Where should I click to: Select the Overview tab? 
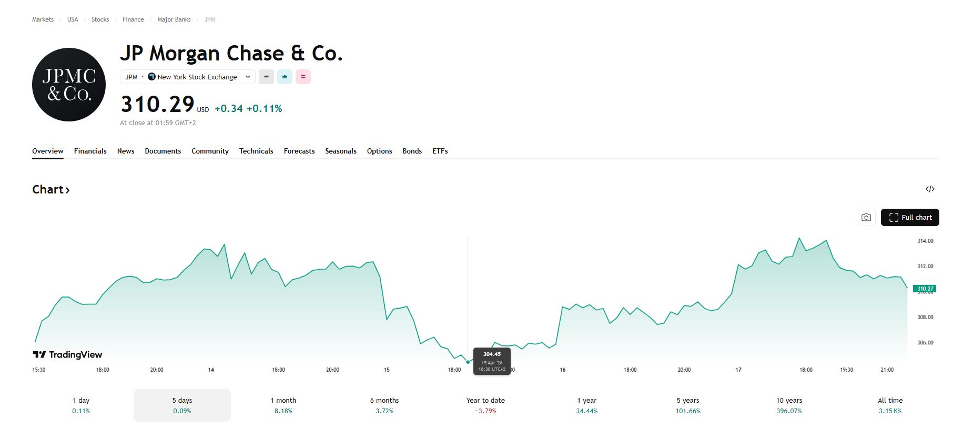(48, 151)
